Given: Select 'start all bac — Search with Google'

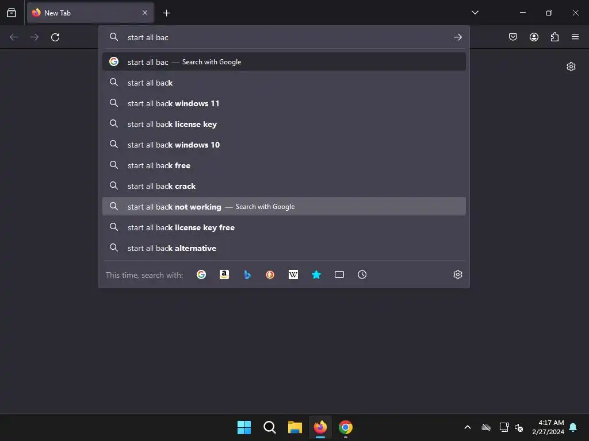Looking at the screenshot, I should [284, 62].
